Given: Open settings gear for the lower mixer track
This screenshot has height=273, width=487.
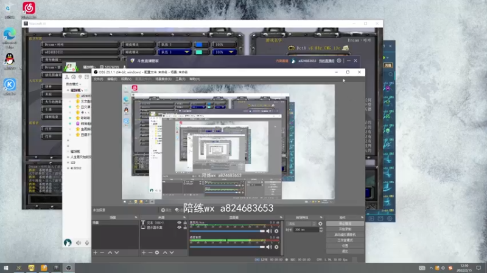Looking at the screenshot, I should [276, 247].
